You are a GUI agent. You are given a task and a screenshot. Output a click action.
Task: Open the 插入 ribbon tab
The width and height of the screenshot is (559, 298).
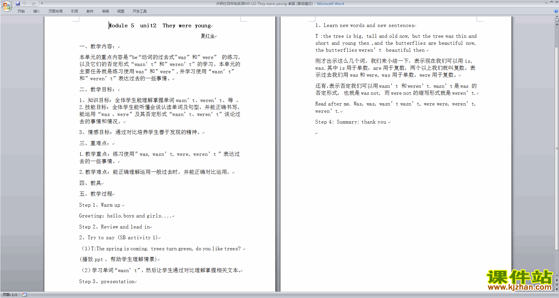tap(37, 11)
